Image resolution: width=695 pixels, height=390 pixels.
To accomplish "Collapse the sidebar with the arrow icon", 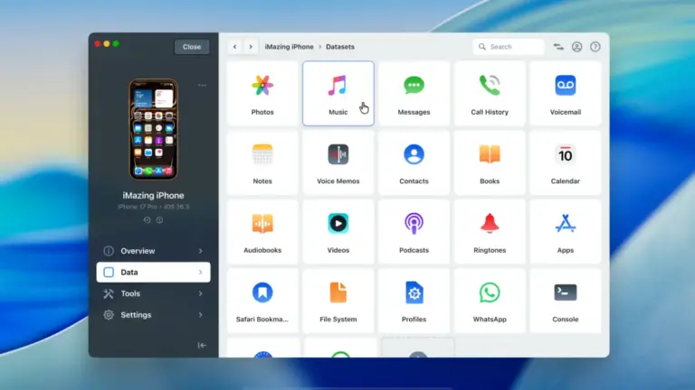I will click(202, 346).
